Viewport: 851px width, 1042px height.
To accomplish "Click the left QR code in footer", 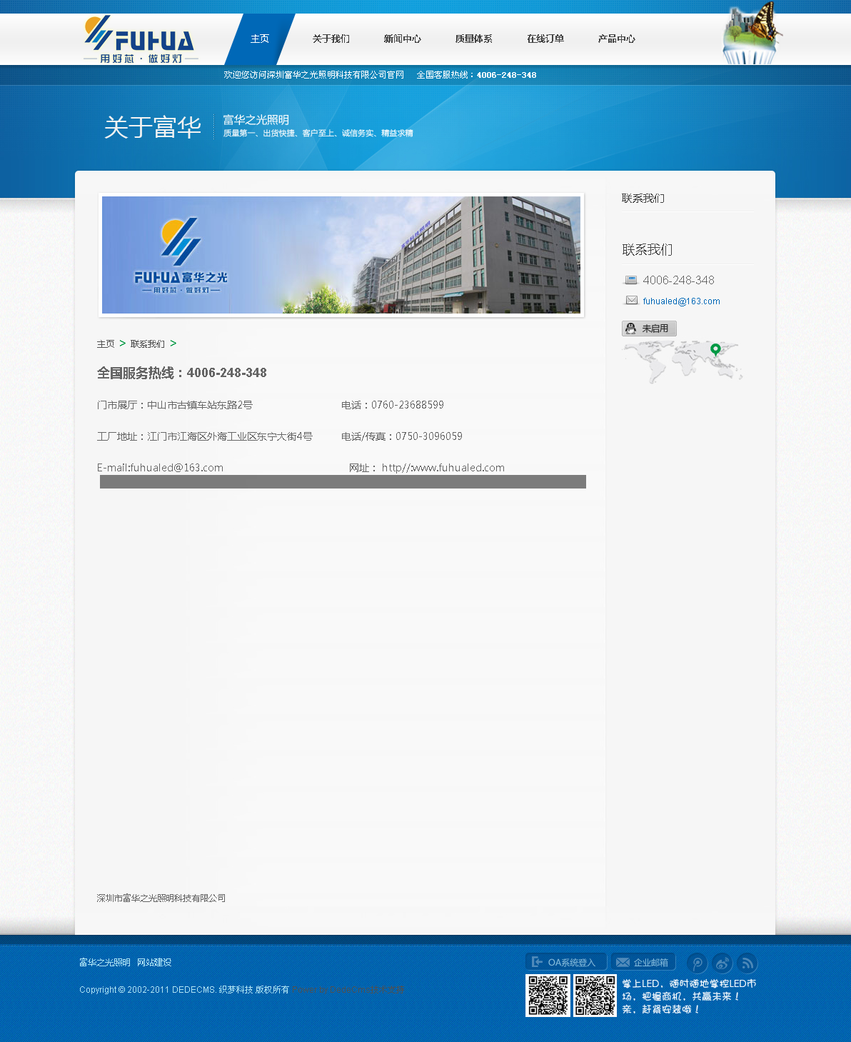I will (548, 995).
